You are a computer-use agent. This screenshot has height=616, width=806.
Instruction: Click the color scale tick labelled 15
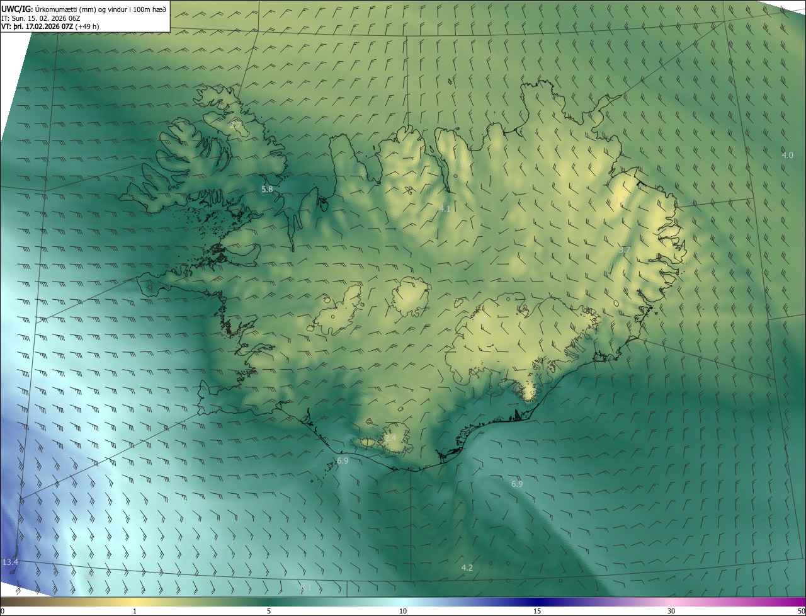pos(537,611)
